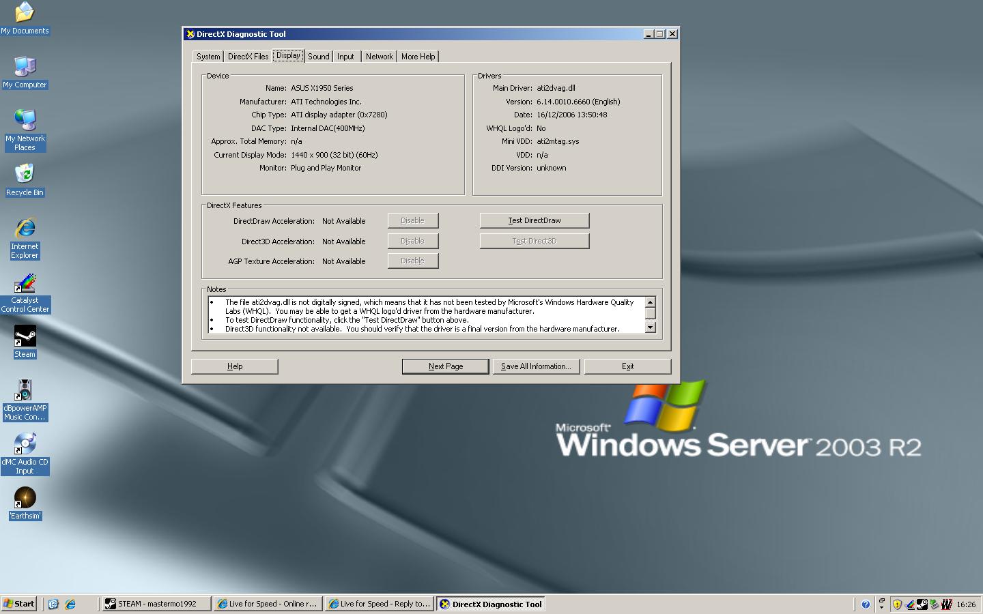The height and width of the screenshot is (614, 983).
Task: Click DirectX Diagnostic Tool taskbar button
Action: click(x=491, y=604)
